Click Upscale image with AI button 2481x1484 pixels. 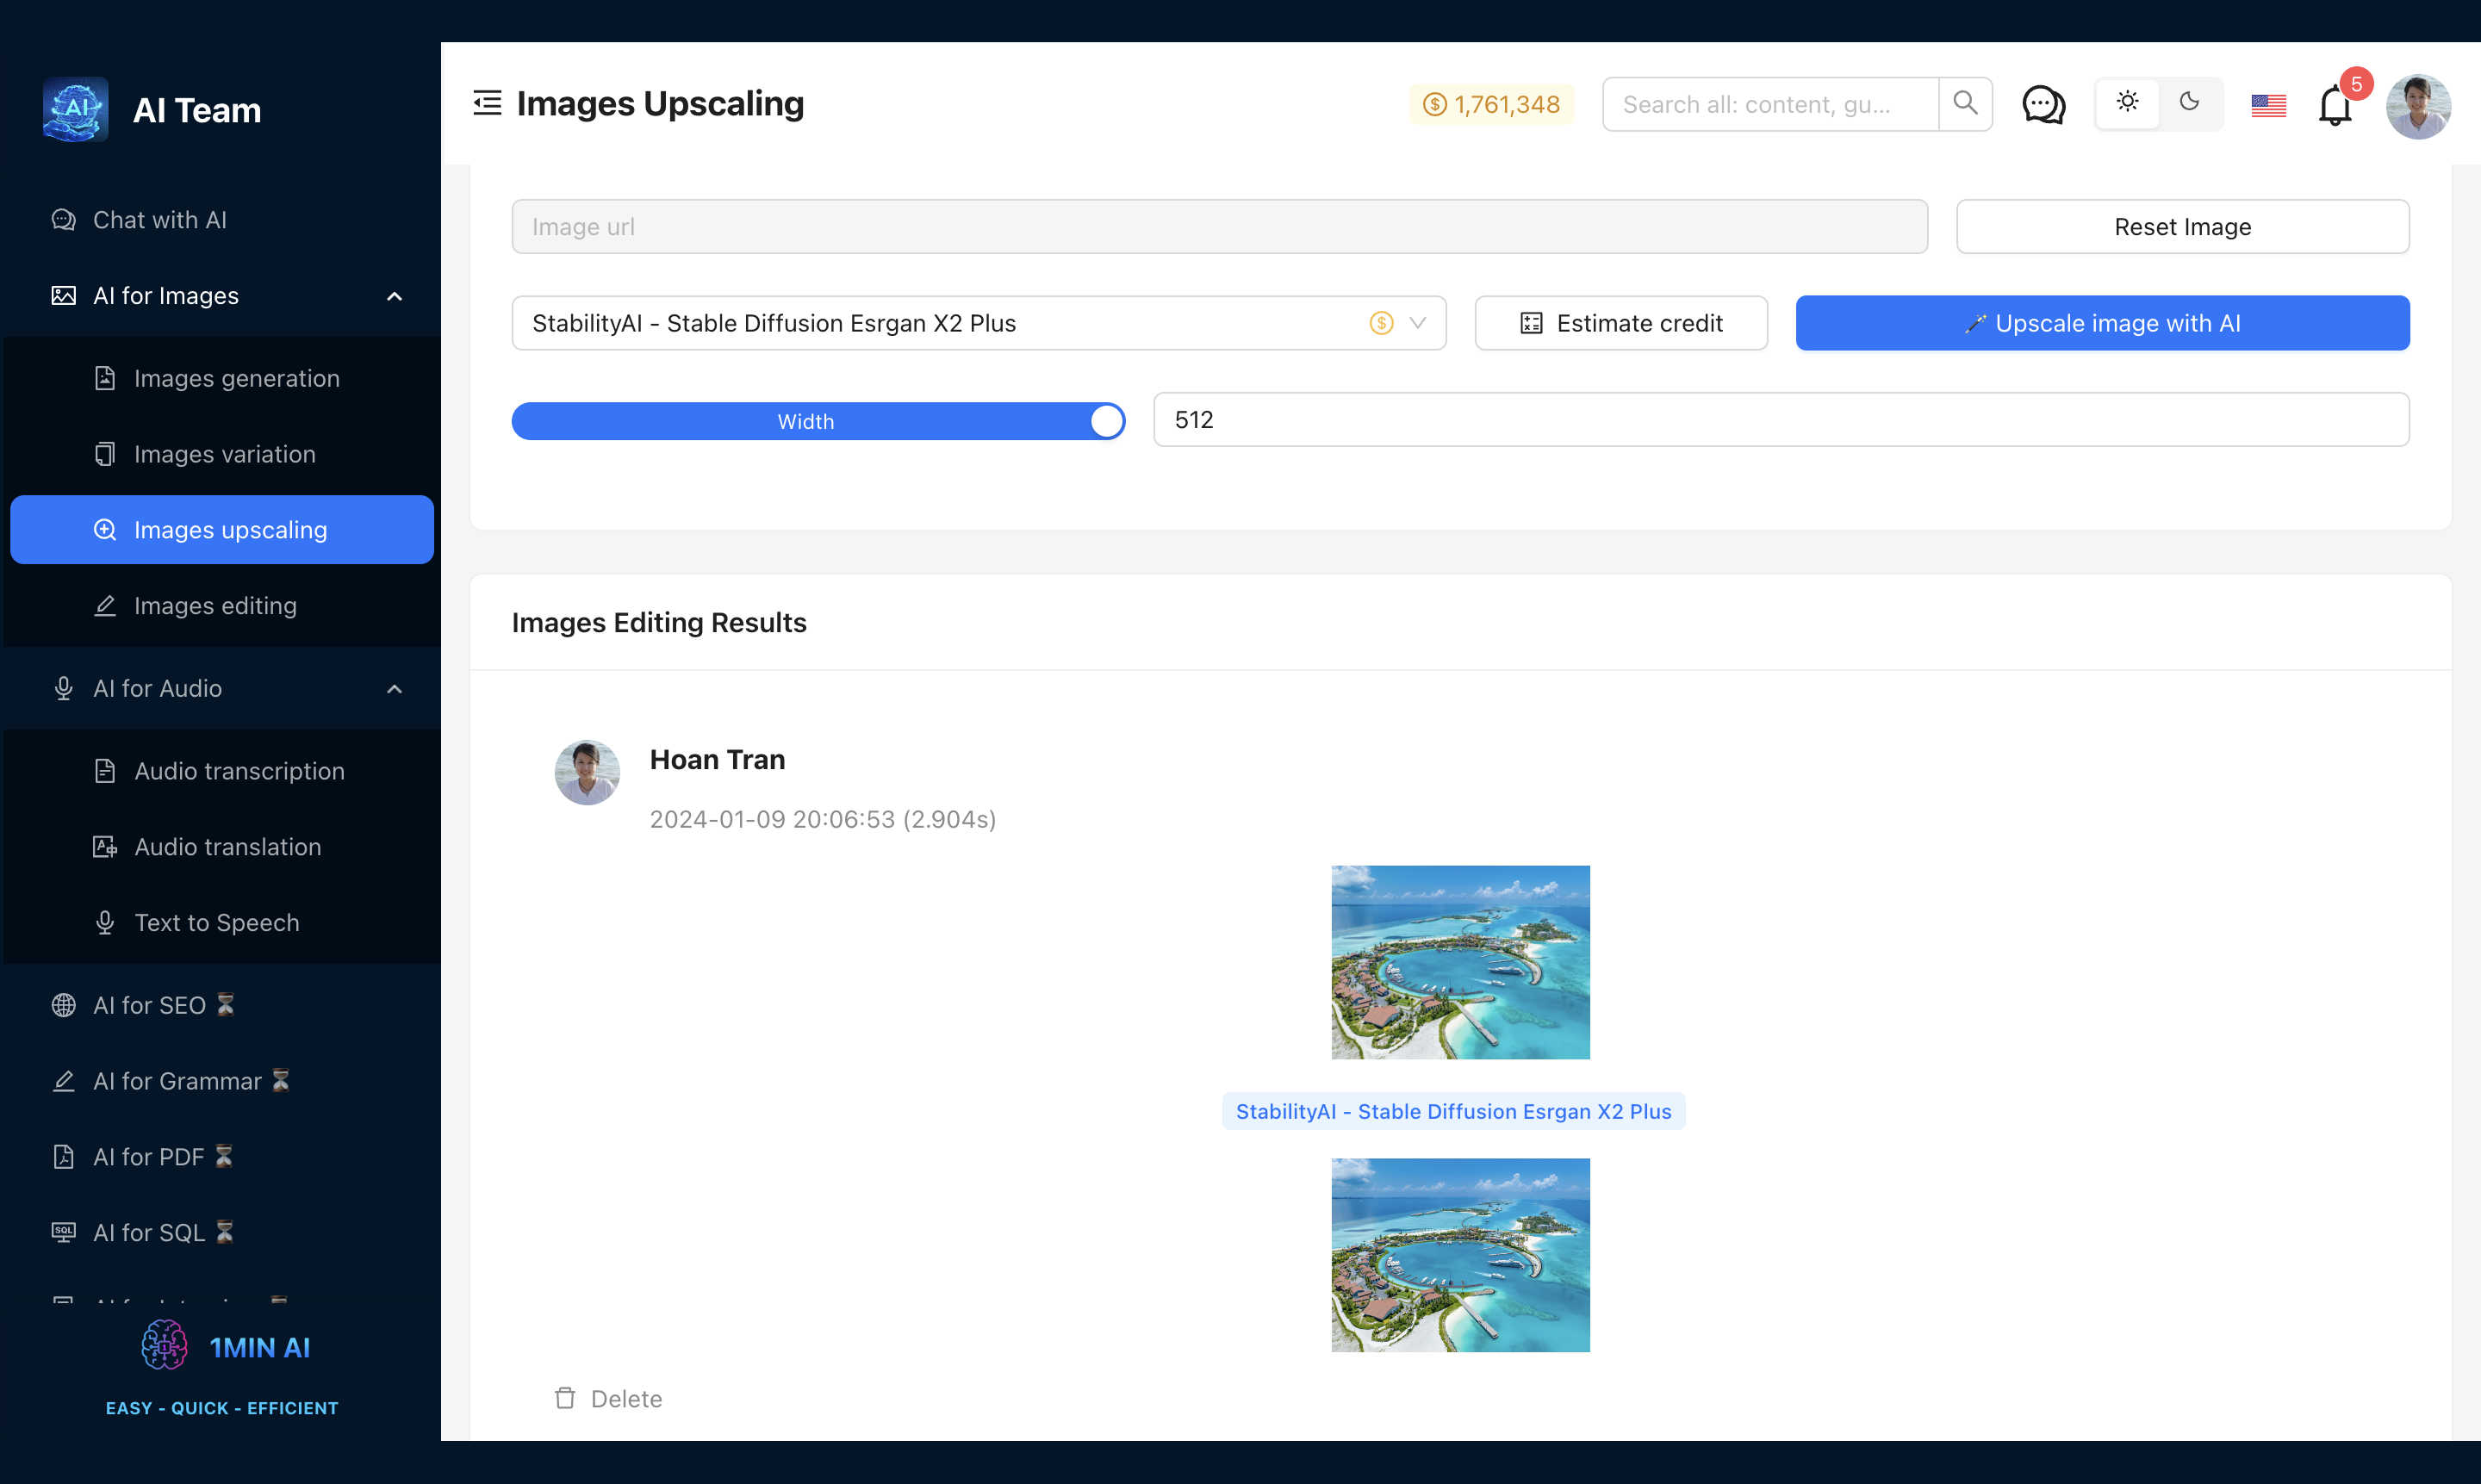(2102, 323)
